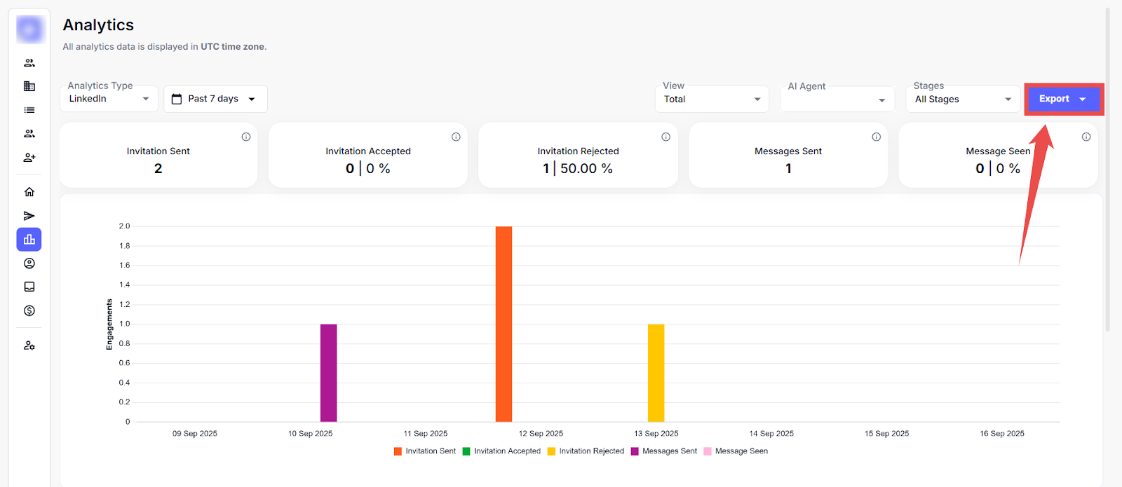
Task: Click the info icon on Messages Sent card
Action: point(876,137)
